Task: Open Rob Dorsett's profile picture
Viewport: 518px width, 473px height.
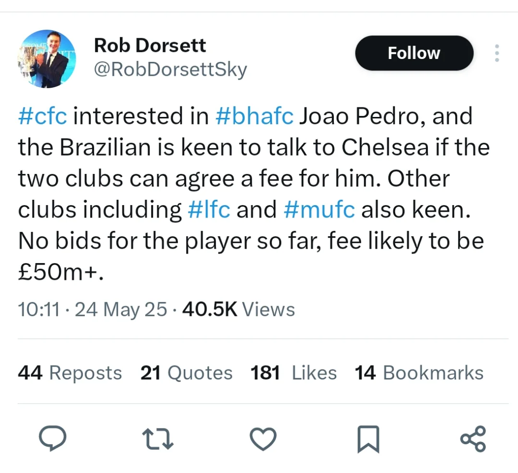Action: [x=47, y=59]
